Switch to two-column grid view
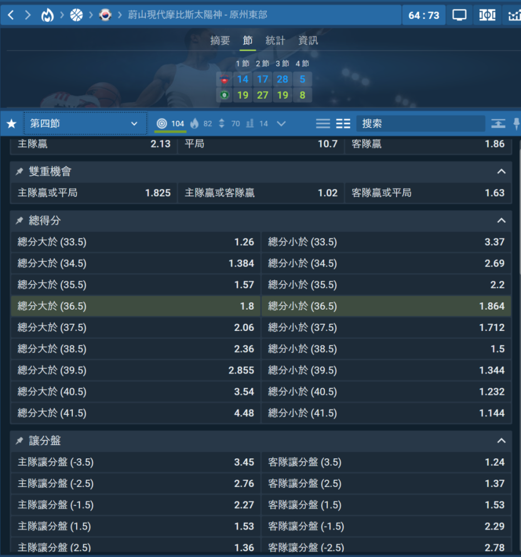This screenshot has width=521, height=557. pyautogui.click(x=343, y=124)
